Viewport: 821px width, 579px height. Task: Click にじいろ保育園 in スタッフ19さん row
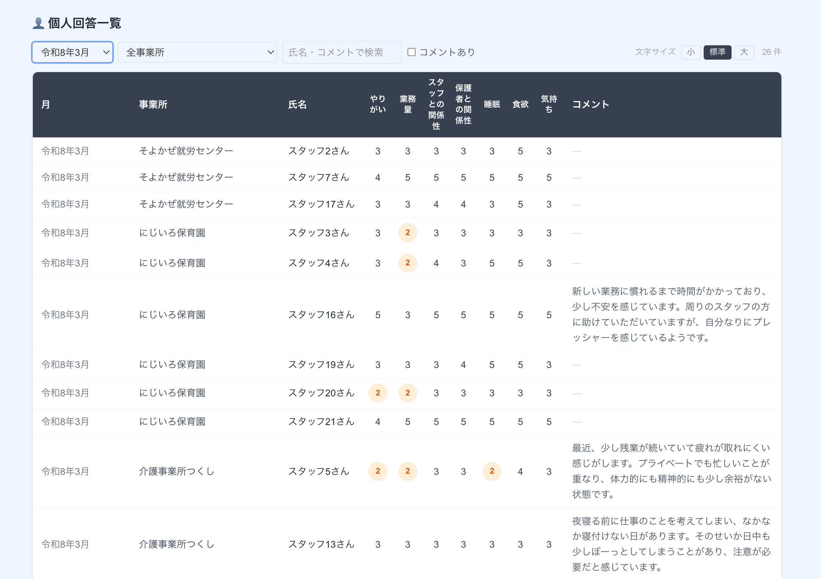click(x=172, y=365)
